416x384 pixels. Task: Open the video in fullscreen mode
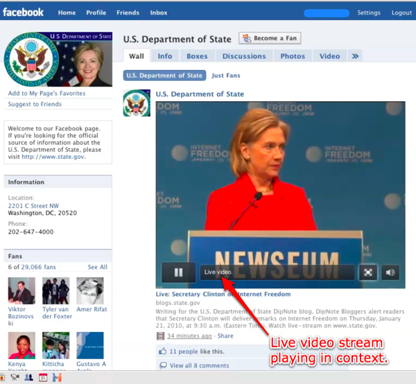click(368, 272)
